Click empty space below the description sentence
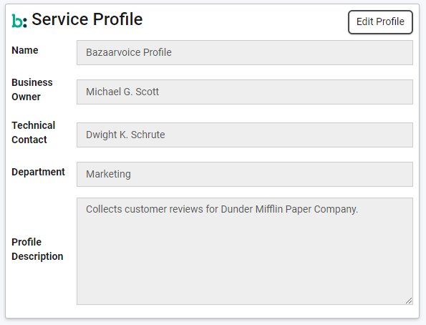The image size is (426, 325). tap(245, 258)
